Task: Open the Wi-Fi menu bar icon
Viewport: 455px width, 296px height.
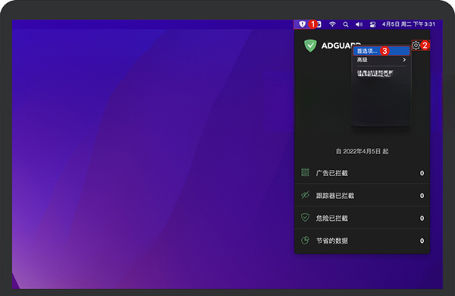Action: pyautogui.click(x=332, y=24)
